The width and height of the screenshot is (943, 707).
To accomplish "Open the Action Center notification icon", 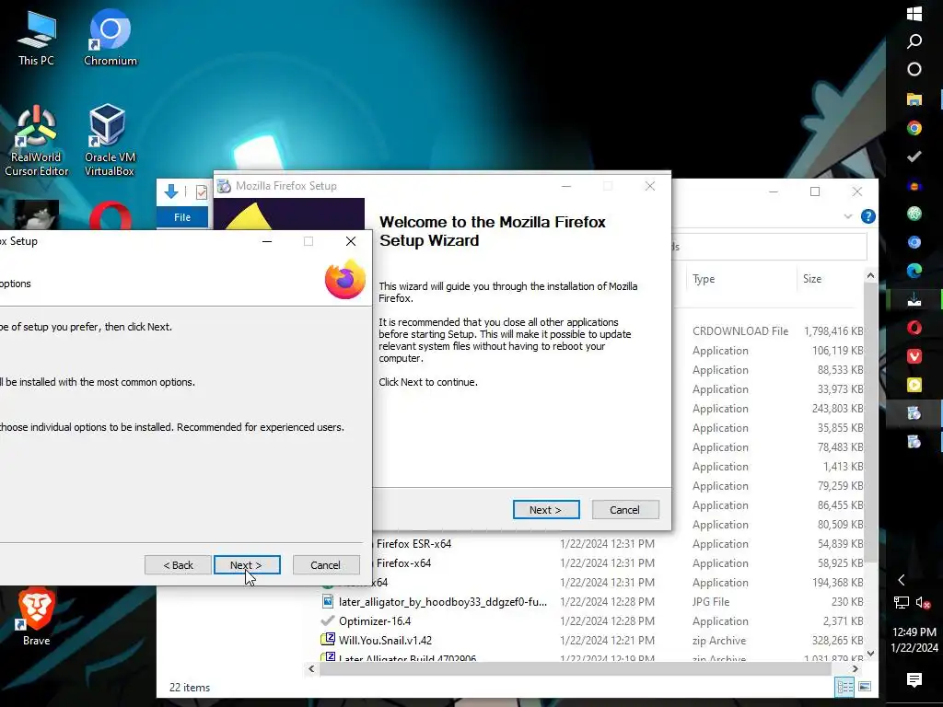I will click(914, 680).
